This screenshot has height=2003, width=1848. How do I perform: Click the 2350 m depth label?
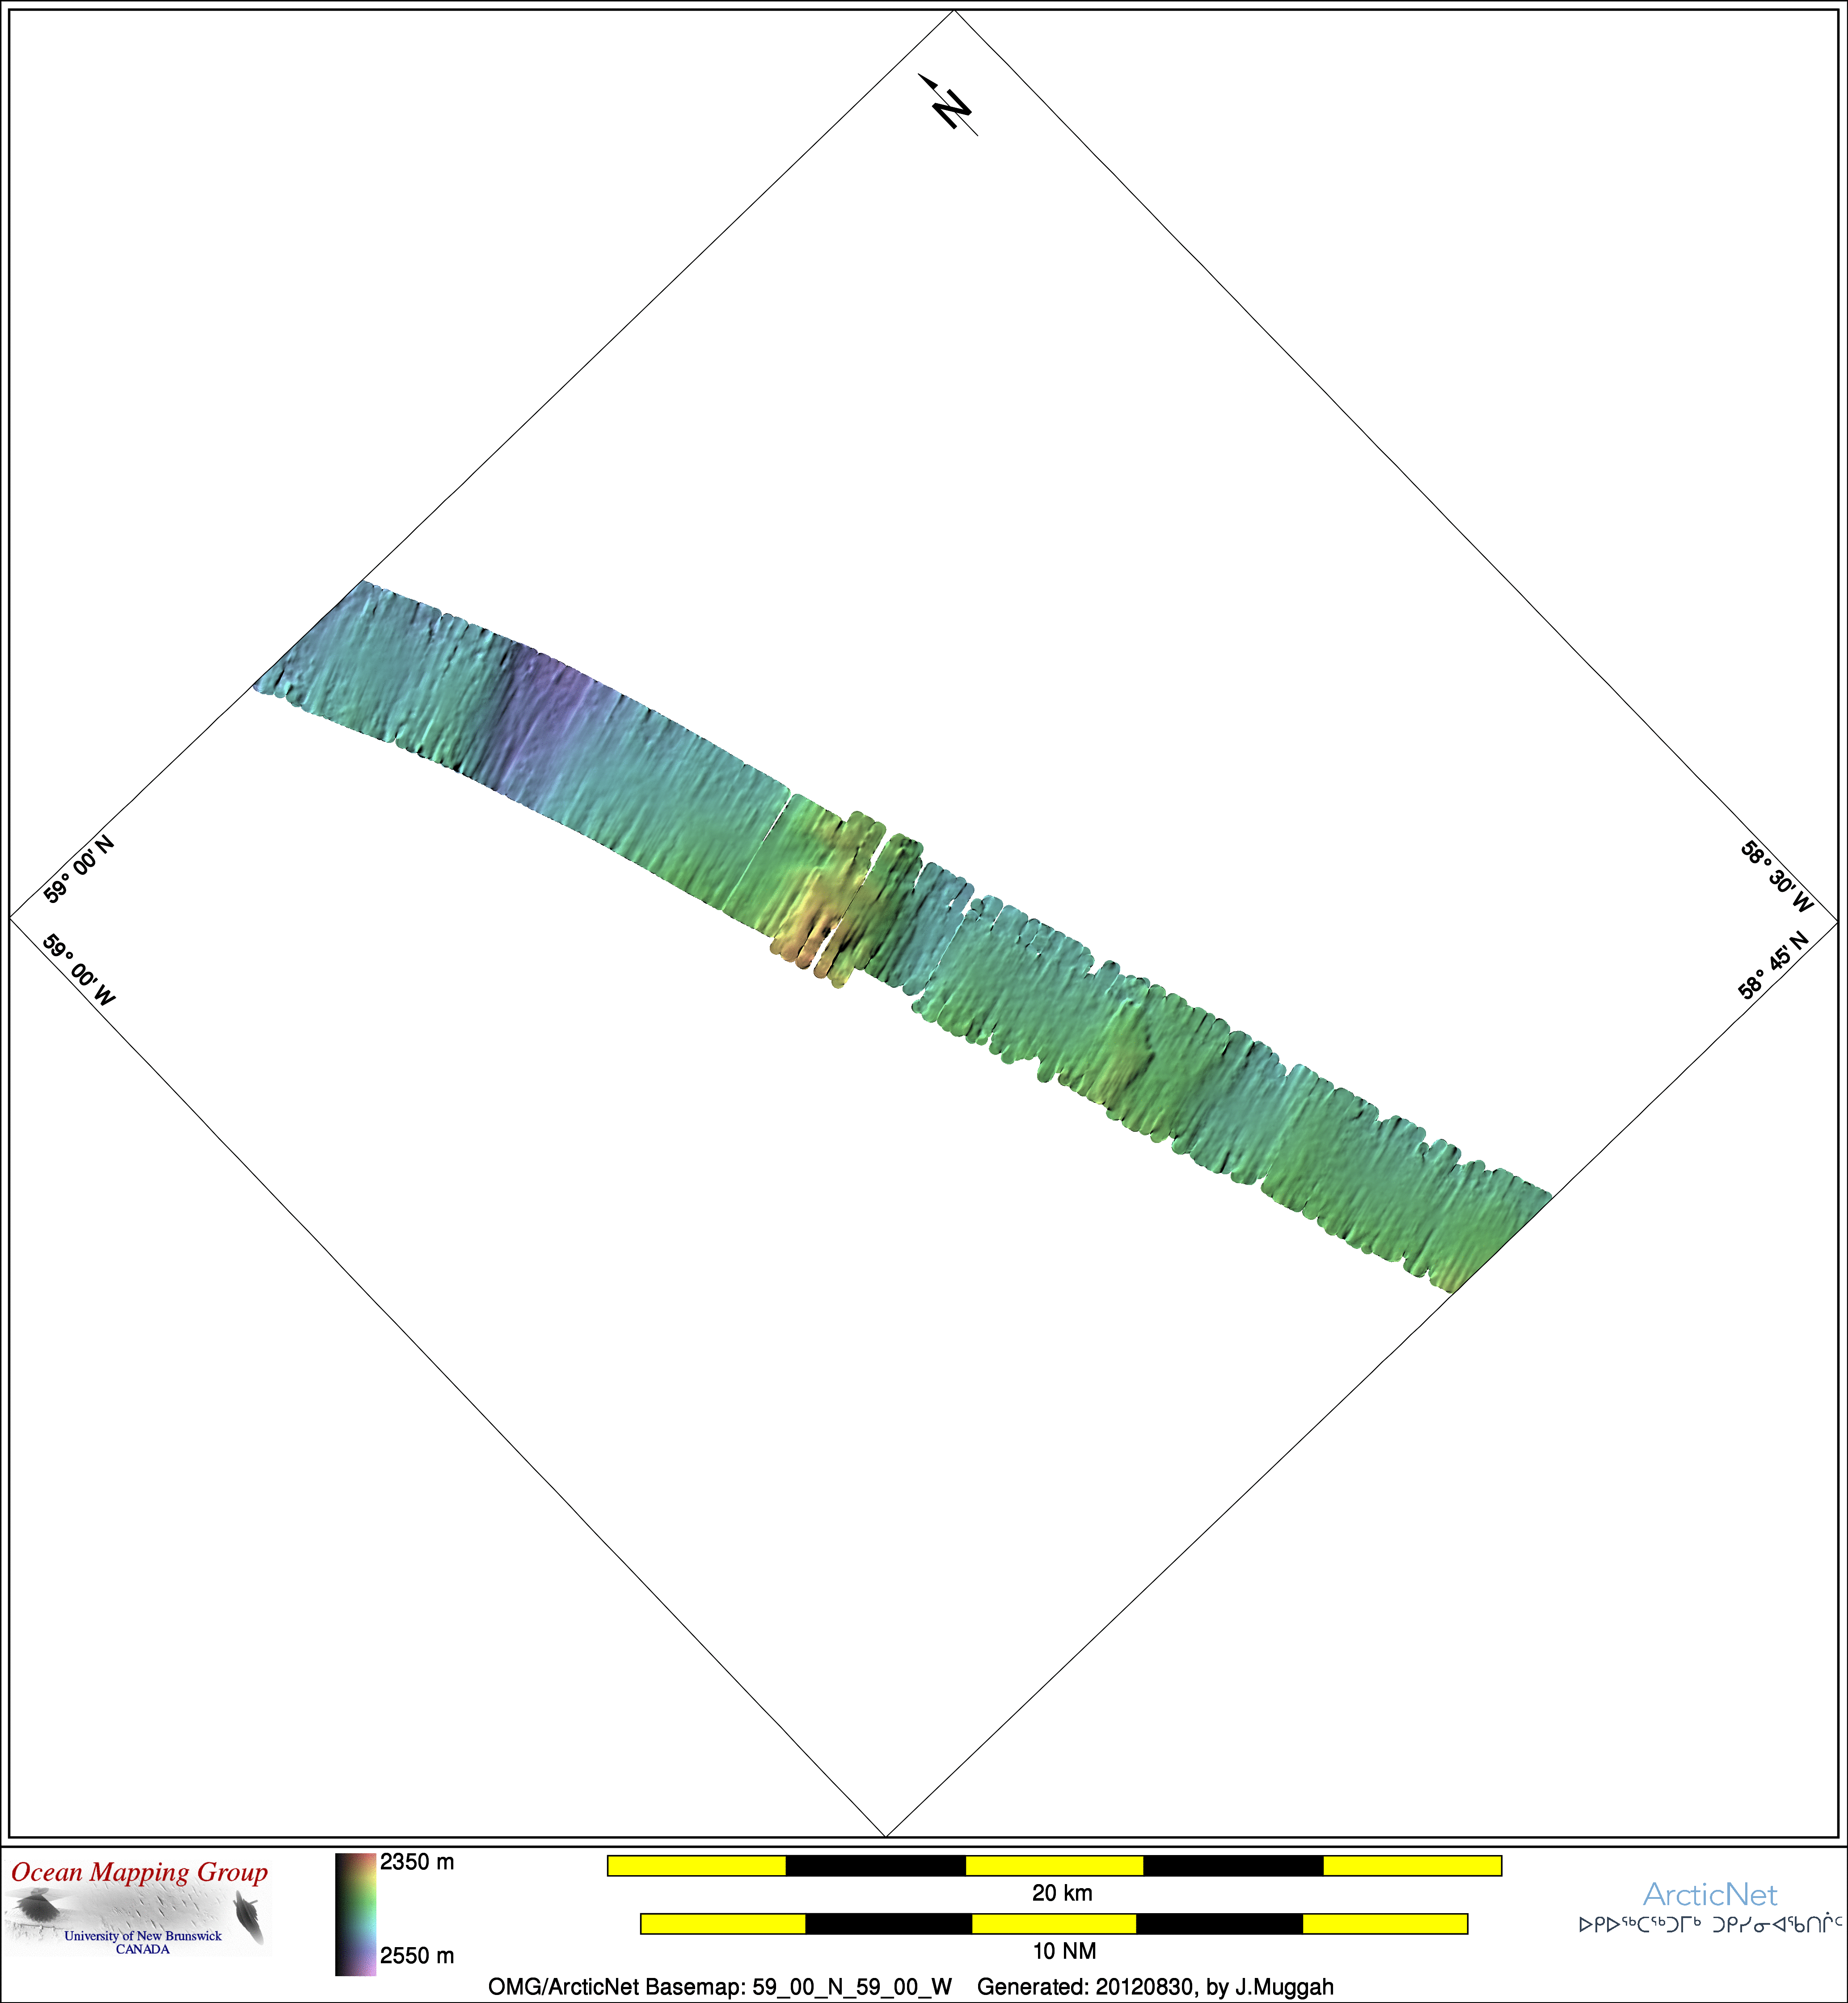click(x=417, y=1862)
